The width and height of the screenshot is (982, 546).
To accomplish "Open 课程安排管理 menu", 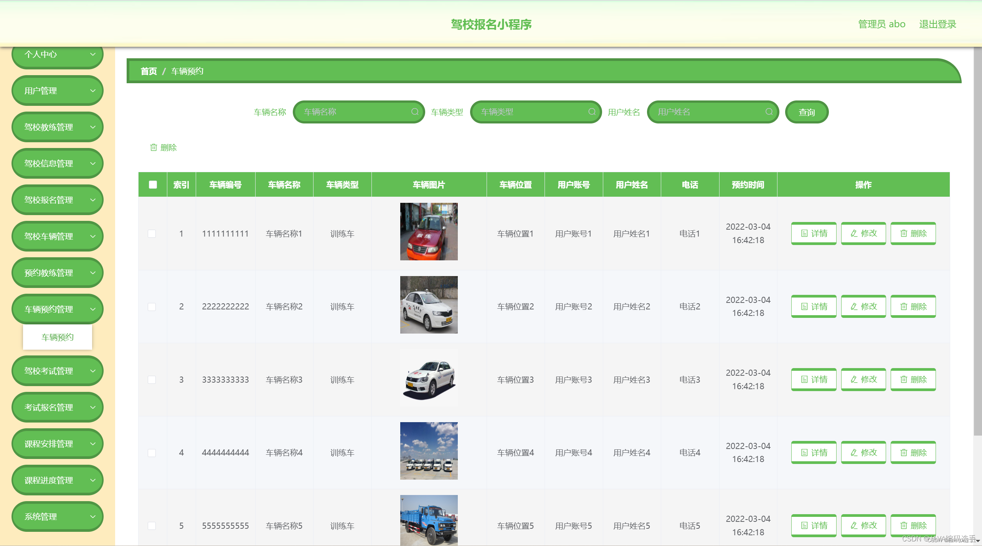I will 58,444.
